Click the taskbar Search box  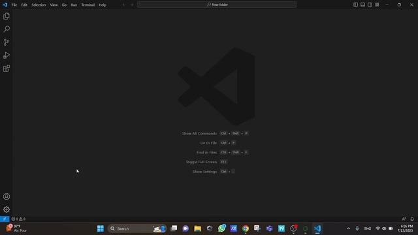click(x=137, y=228)
